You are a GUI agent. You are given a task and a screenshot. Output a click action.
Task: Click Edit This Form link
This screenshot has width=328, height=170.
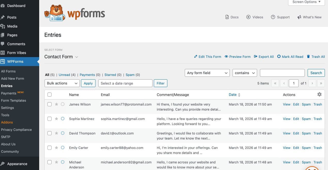pyautogui.click(x=208, y=57)
